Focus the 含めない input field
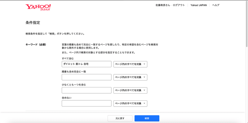Screen dimensions: 248x123 [86, 103]
